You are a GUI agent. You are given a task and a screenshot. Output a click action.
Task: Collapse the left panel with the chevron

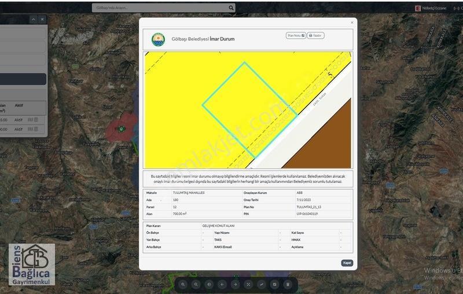[34, 20]
